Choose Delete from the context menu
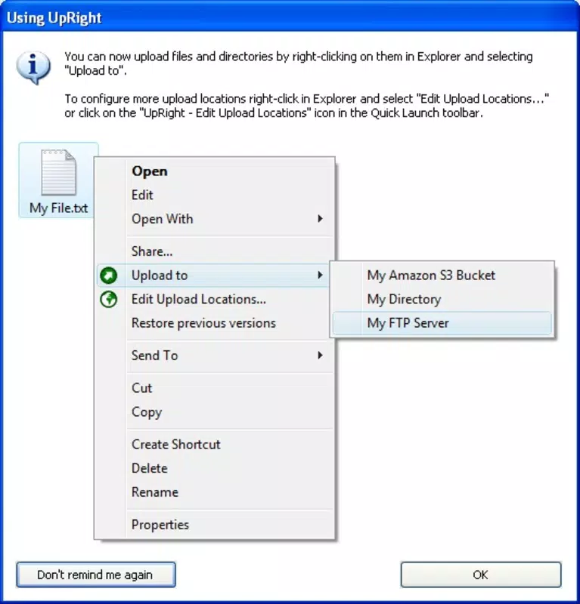The width and height of the screenshot is (580, 604). 215,468
